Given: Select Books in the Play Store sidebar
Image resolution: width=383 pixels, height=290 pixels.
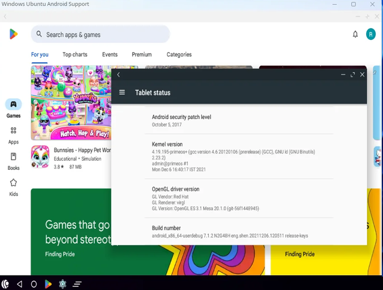Looking at the screenshot, I should pyautogui.click(x=13, y=161).
